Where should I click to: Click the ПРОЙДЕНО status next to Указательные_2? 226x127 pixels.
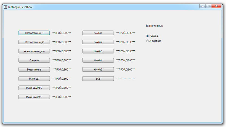[x=62, y=42]
